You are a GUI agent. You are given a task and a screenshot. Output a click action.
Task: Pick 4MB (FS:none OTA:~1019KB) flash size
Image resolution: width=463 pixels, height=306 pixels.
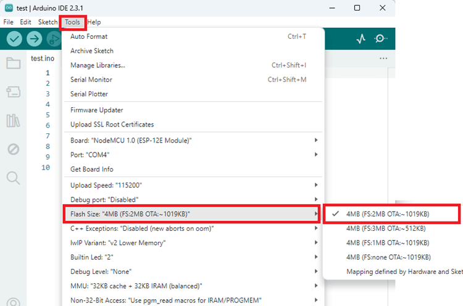click(388, 257)
